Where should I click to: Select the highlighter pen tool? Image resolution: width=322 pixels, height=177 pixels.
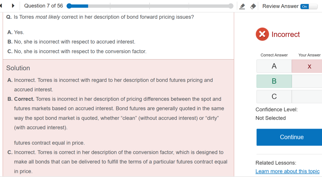242,6
